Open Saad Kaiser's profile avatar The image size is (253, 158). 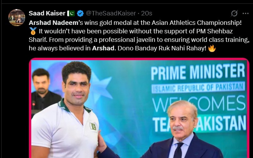[16, 18]
